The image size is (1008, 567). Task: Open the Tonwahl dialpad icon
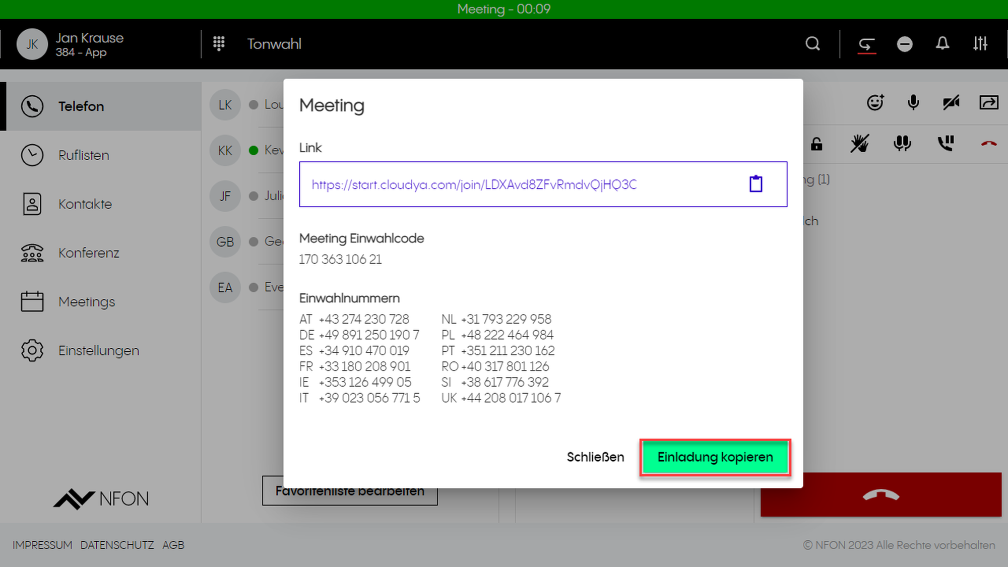tap(219, 44)
